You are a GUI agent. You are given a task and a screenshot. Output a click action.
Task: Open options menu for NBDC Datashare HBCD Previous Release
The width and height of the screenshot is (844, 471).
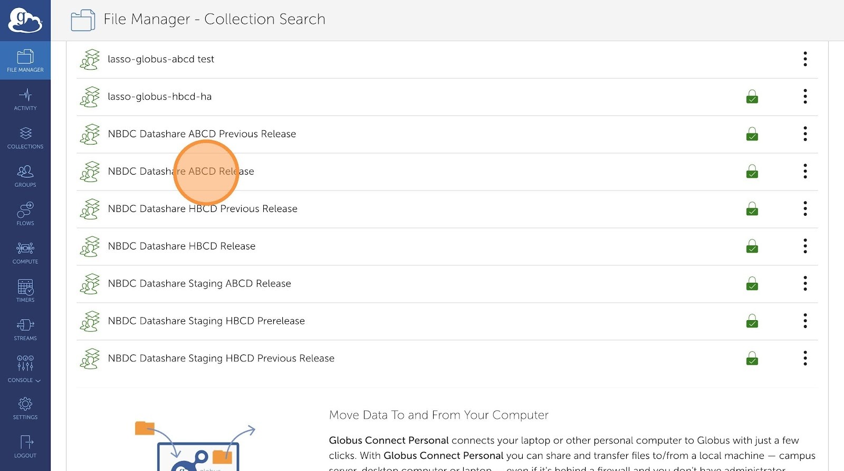tap(805, 209)
